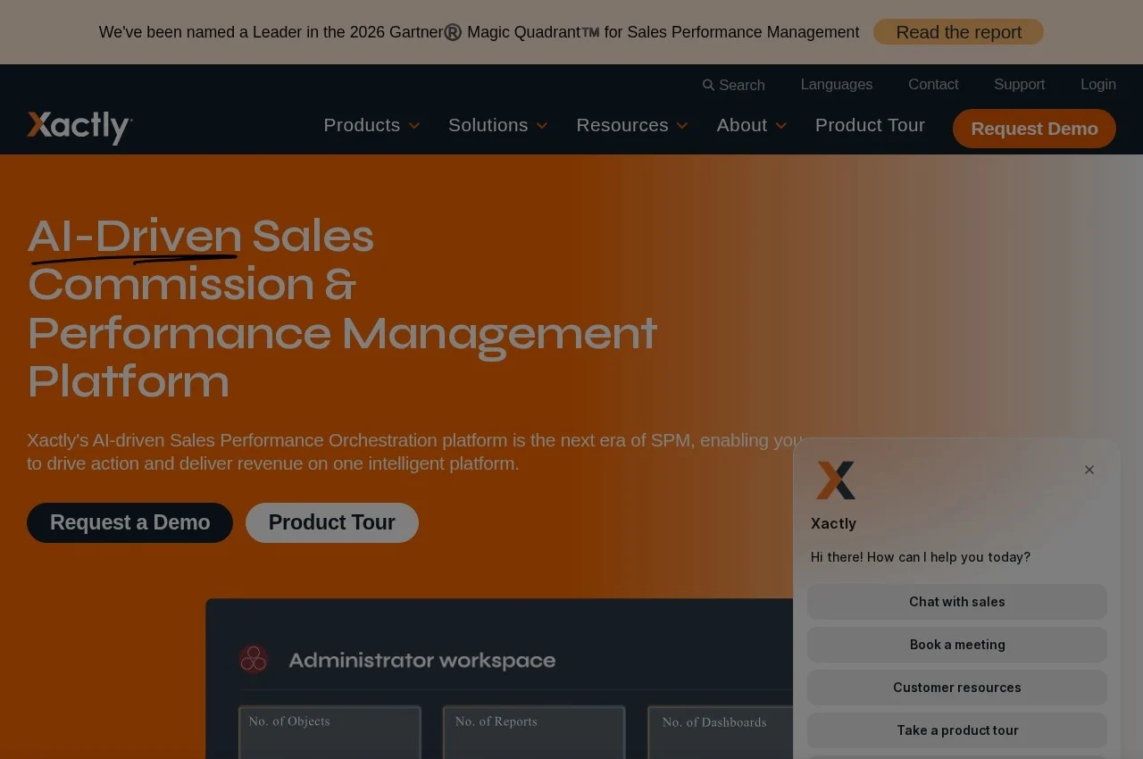1143x759 pixels.
Task: Open the Contact page link
Action: click(933, 84)
